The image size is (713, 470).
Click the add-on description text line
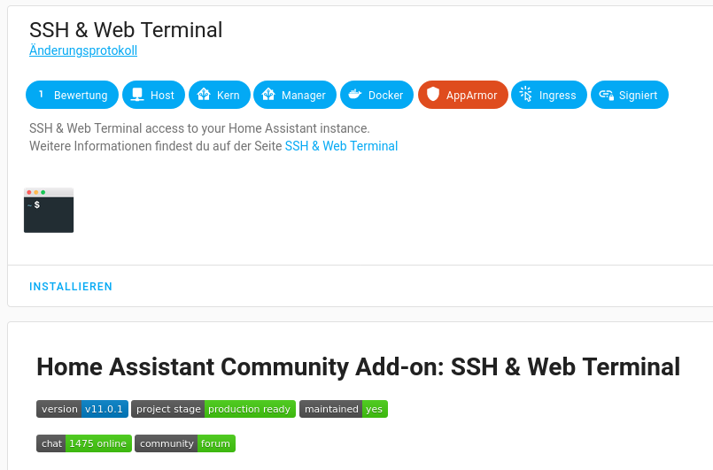pos(199,128)
